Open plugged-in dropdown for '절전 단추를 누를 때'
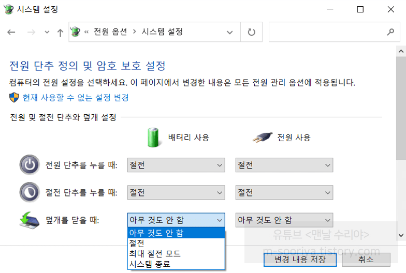The width and height of the screenshot is (406, 273). click(x=284, y=192)
